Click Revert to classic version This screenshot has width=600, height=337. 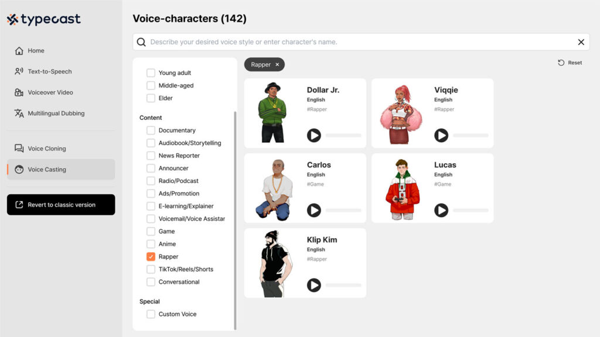coord(60,205)
